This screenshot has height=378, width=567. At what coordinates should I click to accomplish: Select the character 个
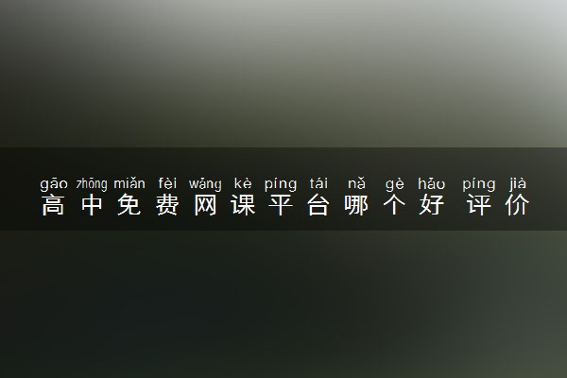pos(394,205)
